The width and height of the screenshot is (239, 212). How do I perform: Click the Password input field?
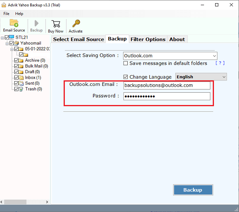pyautogui.click(x=167, y=96)
